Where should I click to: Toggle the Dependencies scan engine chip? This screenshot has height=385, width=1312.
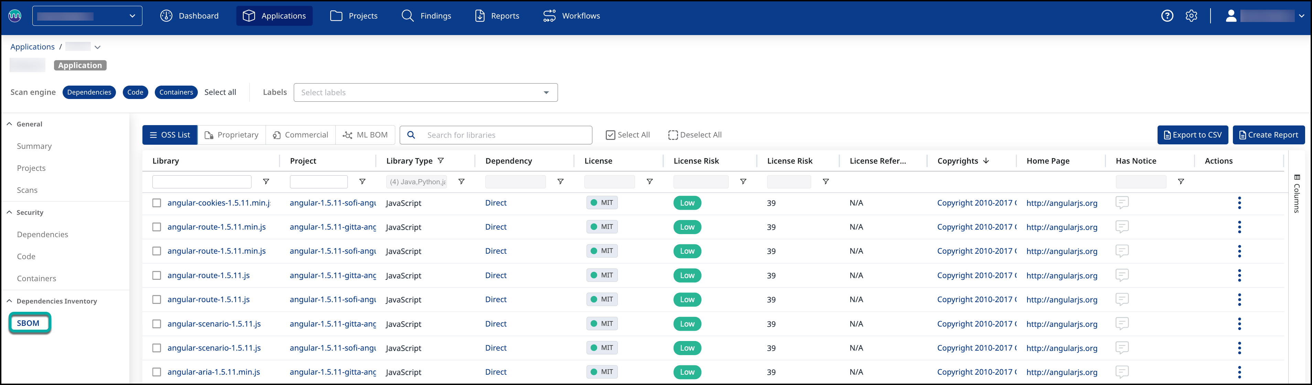click(89, 92)
